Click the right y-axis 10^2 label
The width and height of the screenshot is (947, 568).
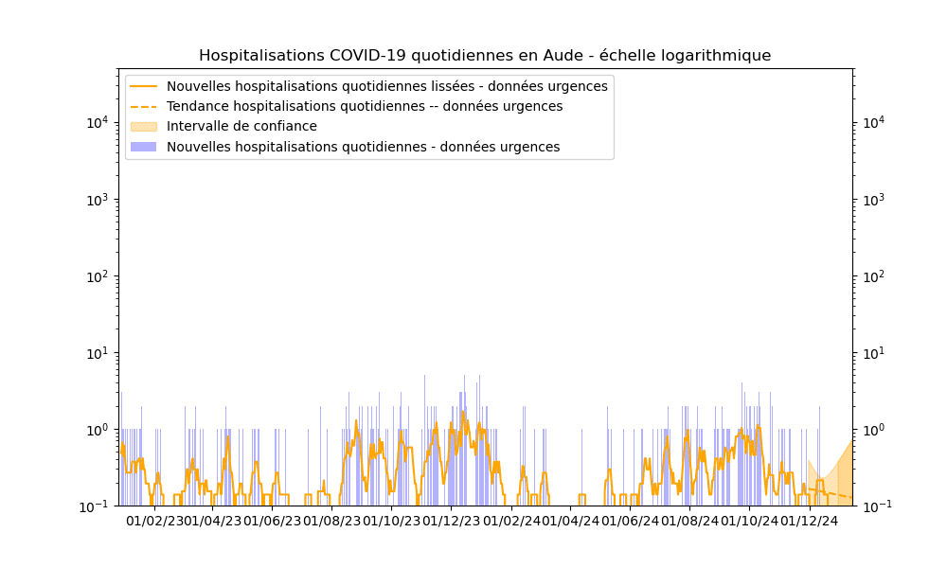pyautogui.click(x=873, y=276)
